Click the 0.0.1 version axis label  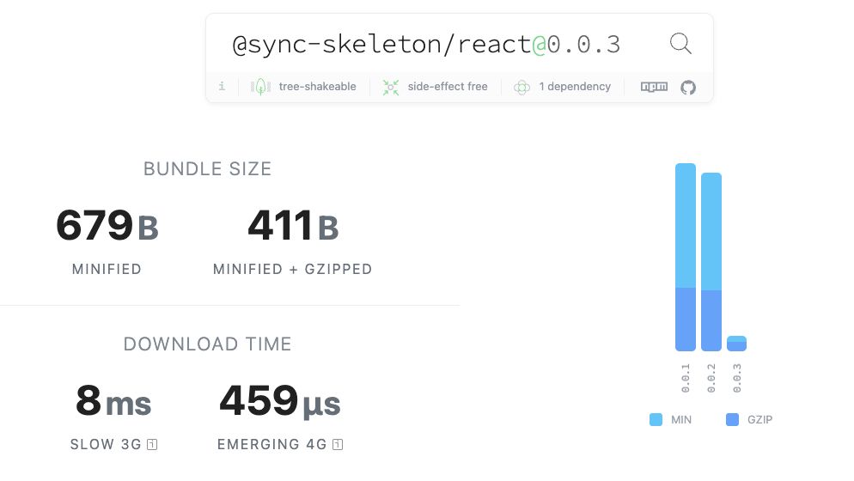(686, 378)
